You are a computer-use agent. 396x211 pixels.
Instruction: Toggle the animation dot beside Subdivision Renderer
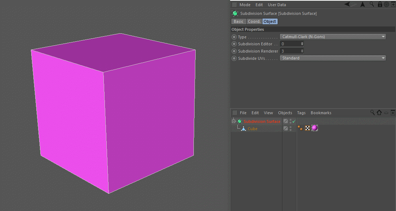234,51
